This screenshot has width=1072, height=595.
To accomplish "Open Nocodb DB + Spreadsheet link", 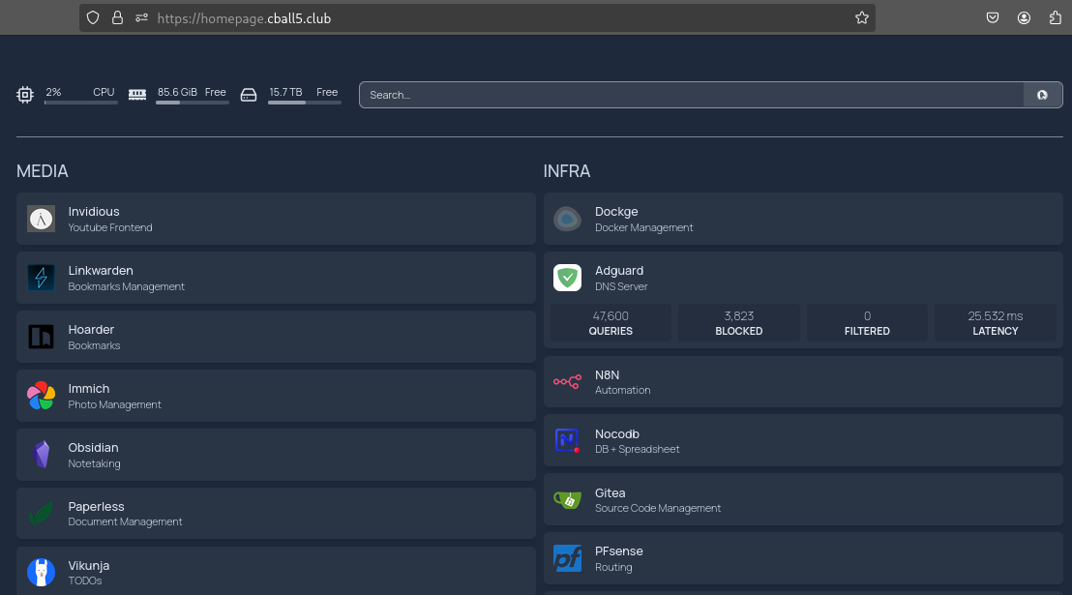I will (803, 440).
